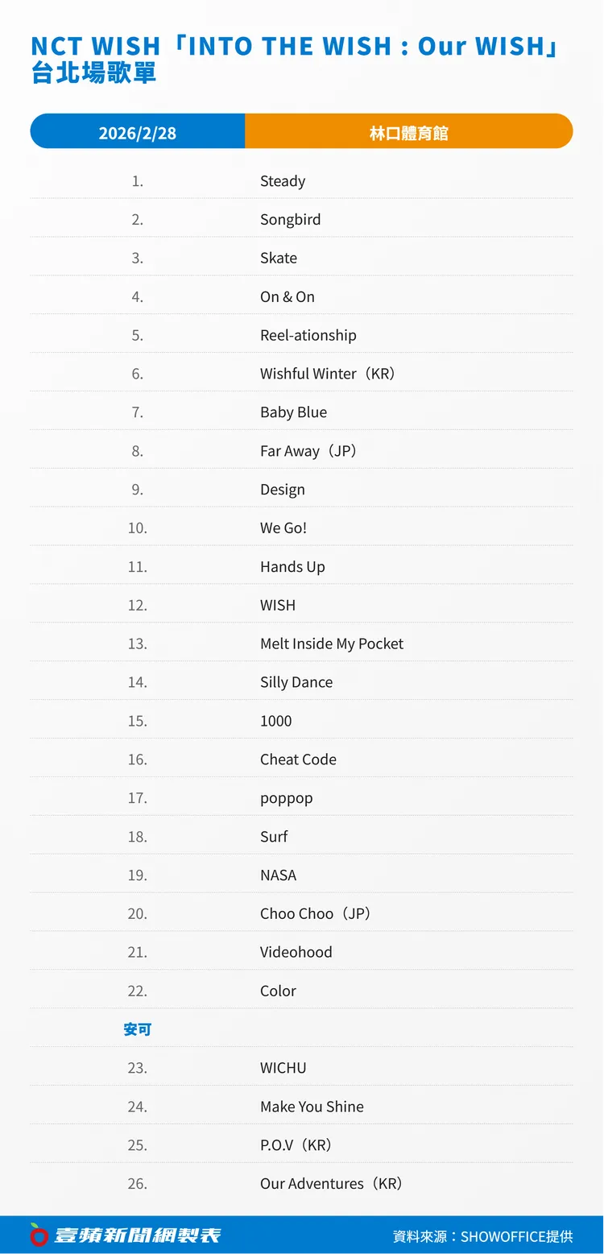Click the 壹蘋新聞網製表 footer branding text

pyautogui.click(x=137, y=1235)
